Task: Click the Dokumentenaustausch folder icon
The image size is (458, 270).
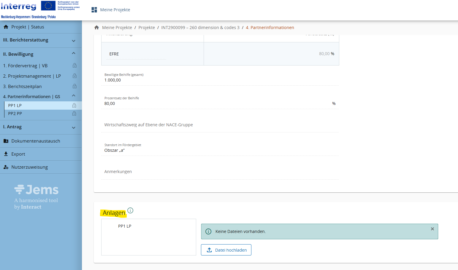Action: [6, 141]
